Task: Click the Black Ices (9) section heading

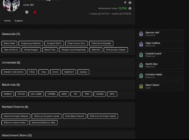Action: click(x=11, y=85)
